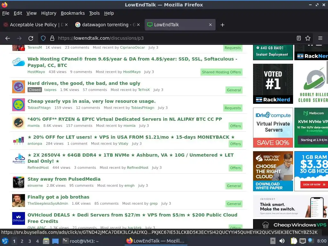Open taipres's avatar icon
The image size is (328, 246).
tap(18, 87)
